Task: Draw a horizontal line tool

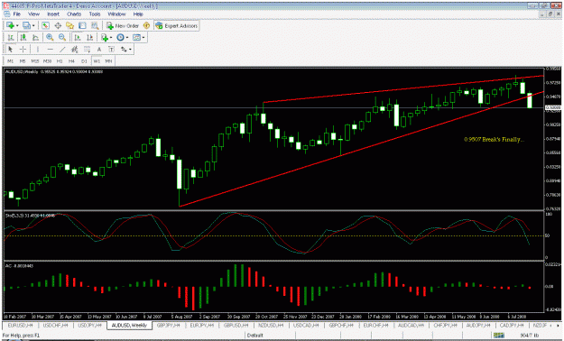Action: click(50, 50)
